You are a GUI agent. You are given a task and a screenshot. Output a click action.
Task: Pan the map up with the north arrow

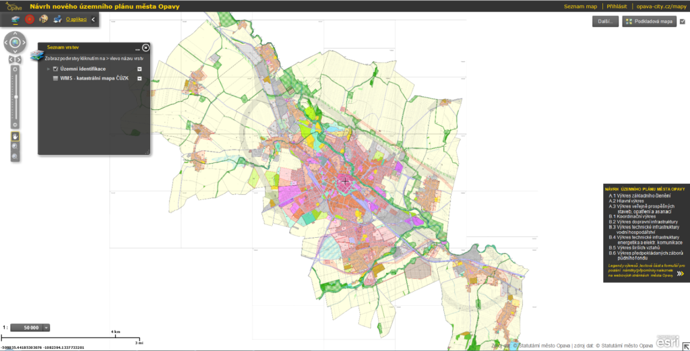point(15,34)
